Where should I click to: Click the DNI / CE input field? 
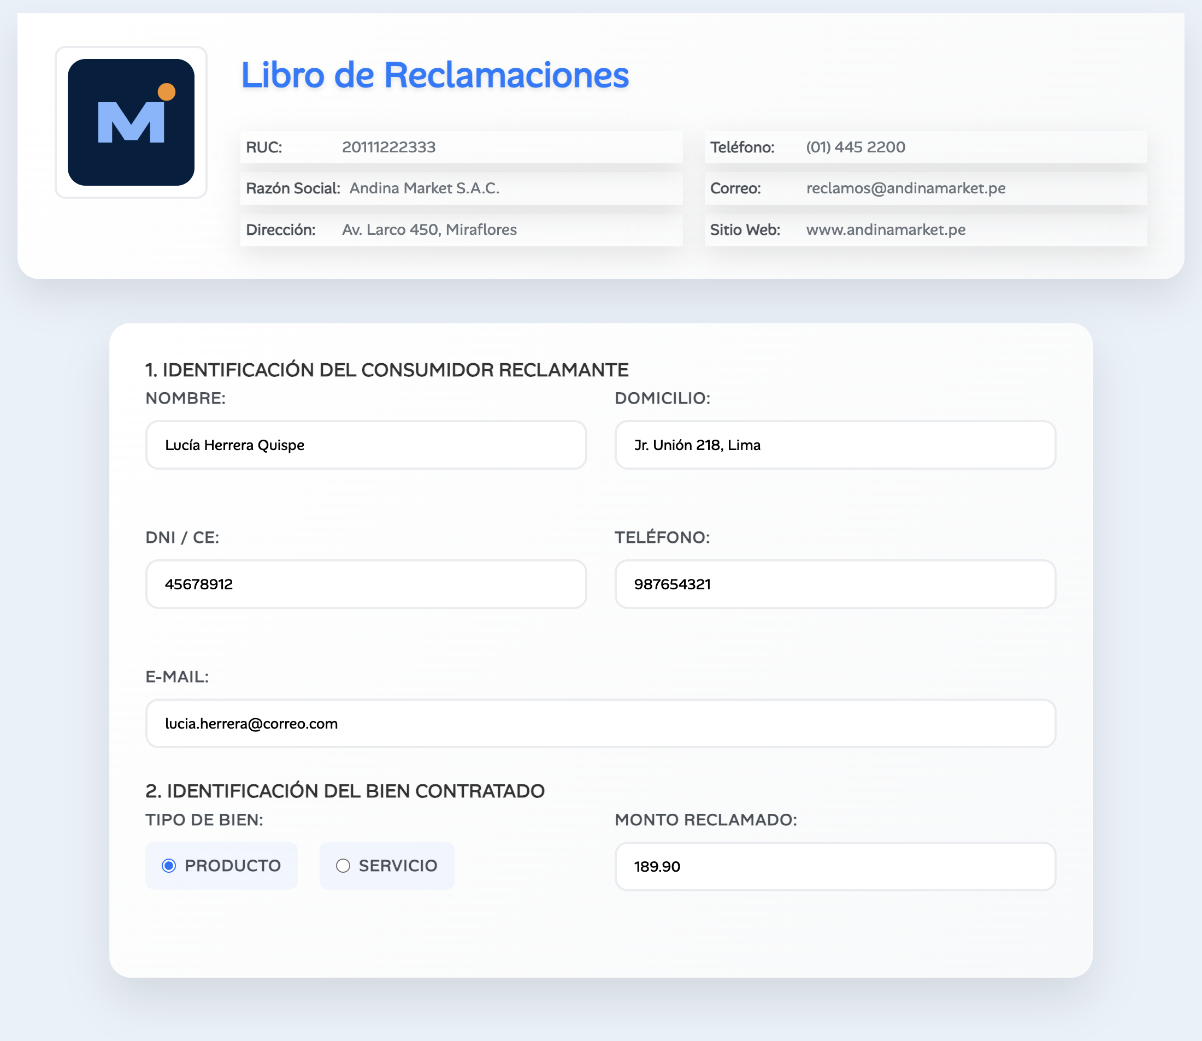point(366,584)
